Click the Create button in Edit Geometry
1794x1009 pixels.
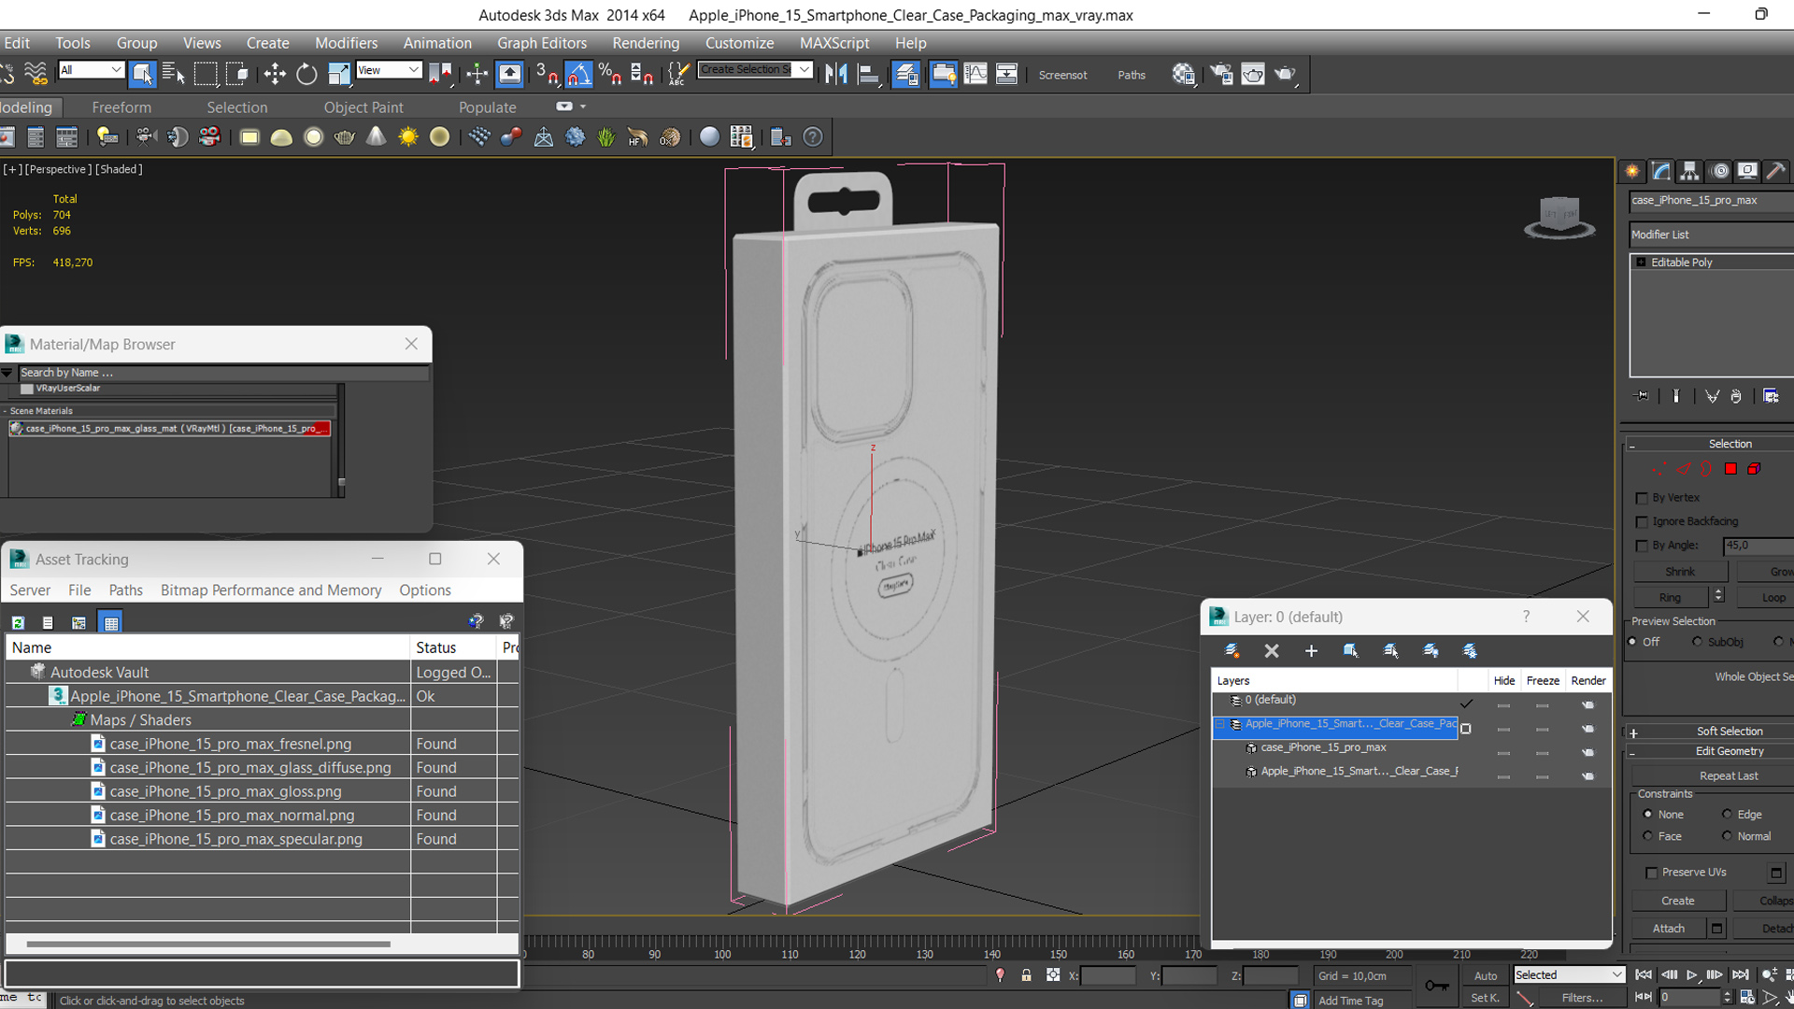click(x=1678, y=901)
